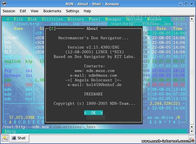
Task: Select the XLT directory in left panel
Action: [8, 52]
